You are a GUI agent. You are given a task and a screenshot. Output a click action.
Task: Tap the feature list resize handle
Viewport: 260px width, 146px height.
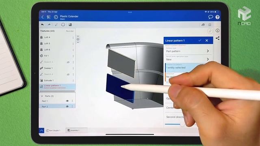[78, 39]
